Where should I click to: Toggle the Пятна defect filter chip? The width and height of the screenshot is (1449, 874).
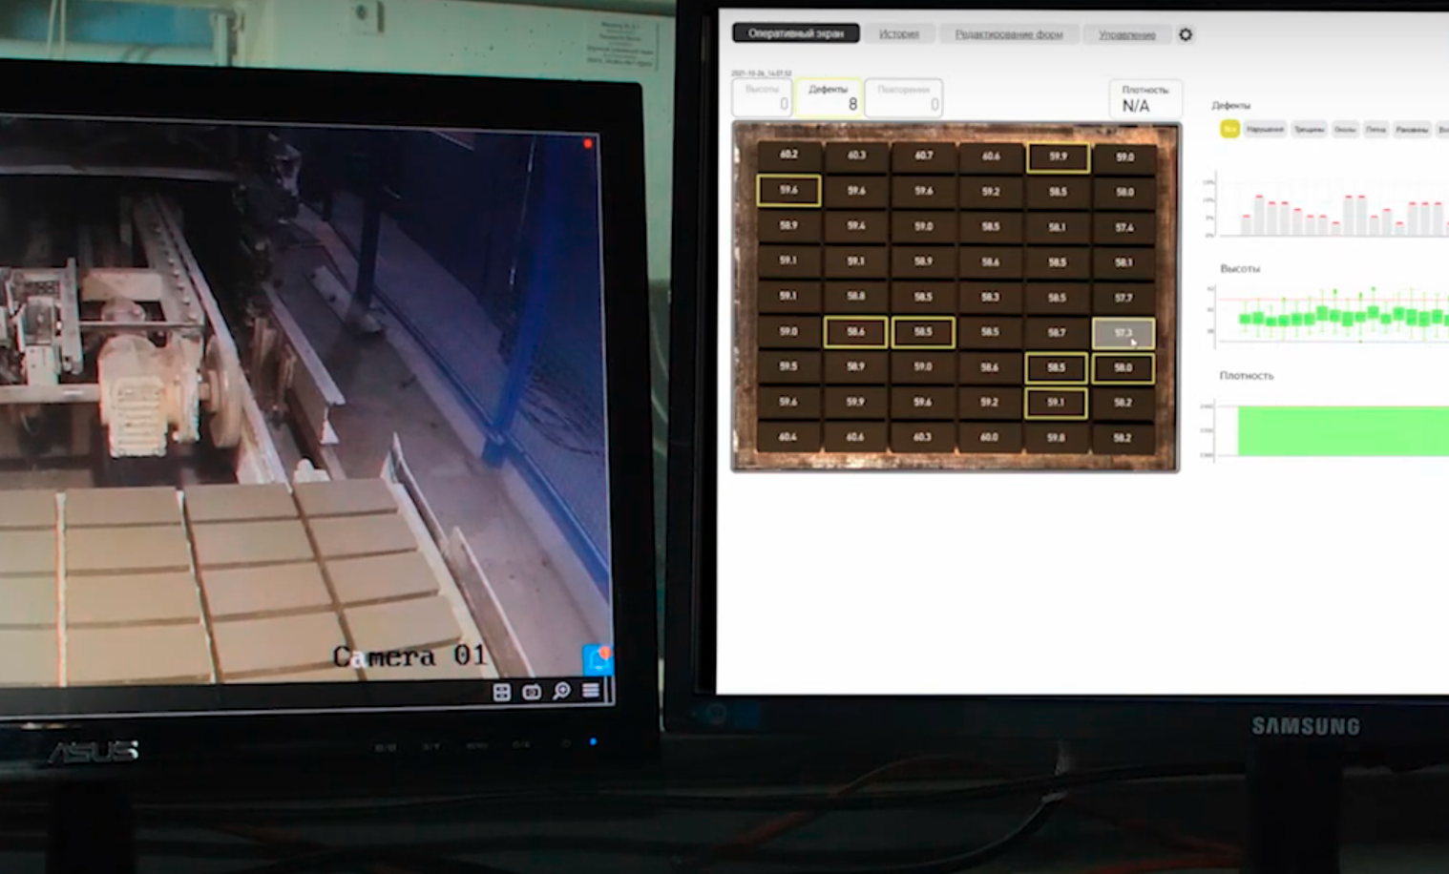(1375, 129)
